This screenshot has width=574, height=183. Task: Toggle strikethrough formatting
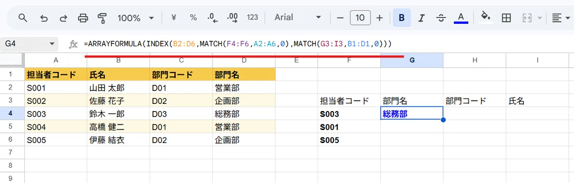point(441,18)
